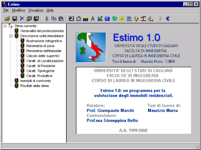201x150 pixels.
Task: Click the balance scale toolbar icon
Action: (x=143, y=19)
